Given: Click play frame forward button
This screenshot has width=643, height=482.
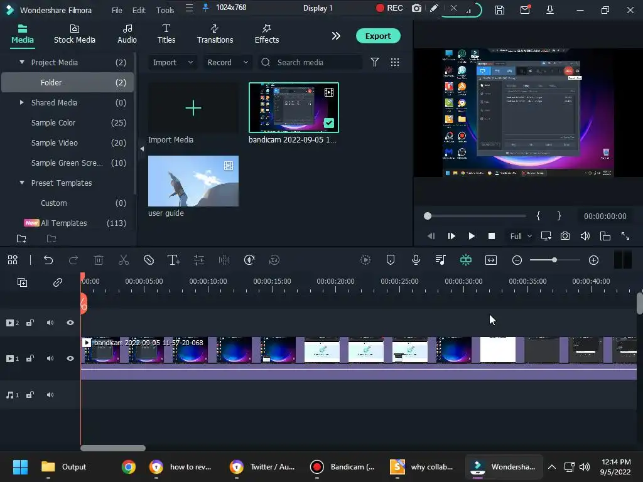Looking at the screenshot, I should [451, 236].
